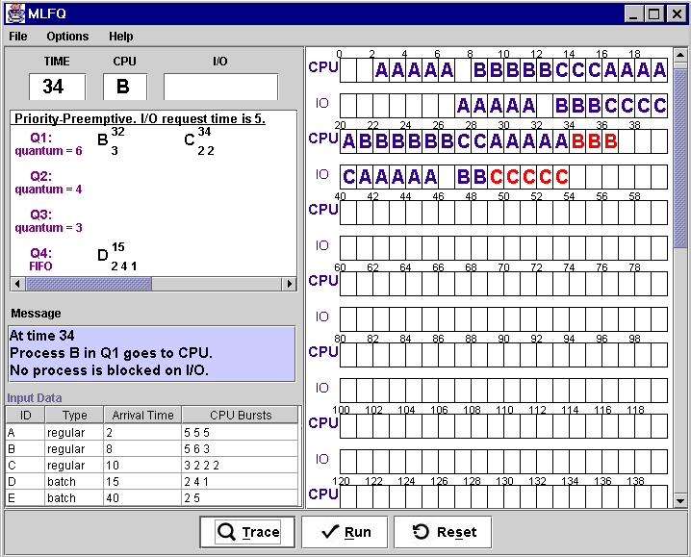Click the timeline vertical scroll down arrow

680,500
